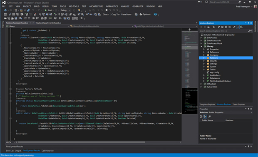Toggle the Preview Selected Items button

[x=238, y=27]
